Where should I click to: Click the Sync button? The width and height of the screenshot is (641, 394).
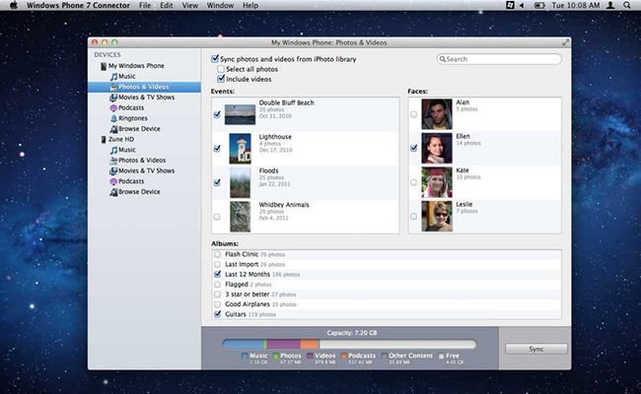point(536,349)
